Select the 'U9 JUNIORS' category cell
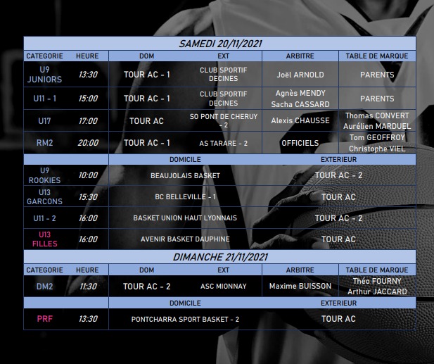Image resolution: width=434 pixels, height=364 pixels. 44,74
